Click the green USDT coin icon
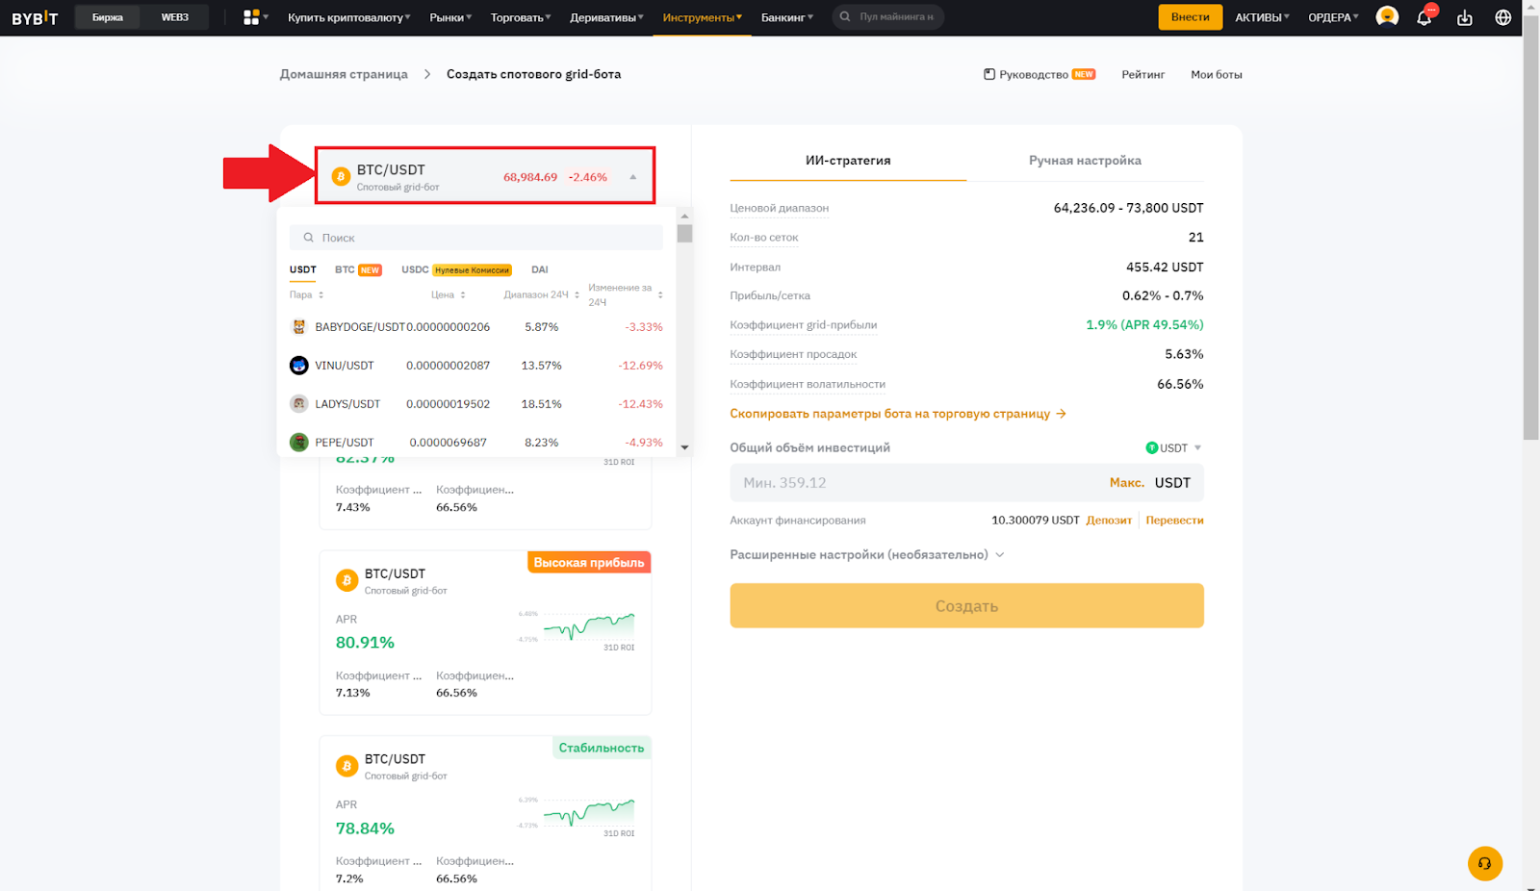1540x891 pixels. tap(1151, 448)
